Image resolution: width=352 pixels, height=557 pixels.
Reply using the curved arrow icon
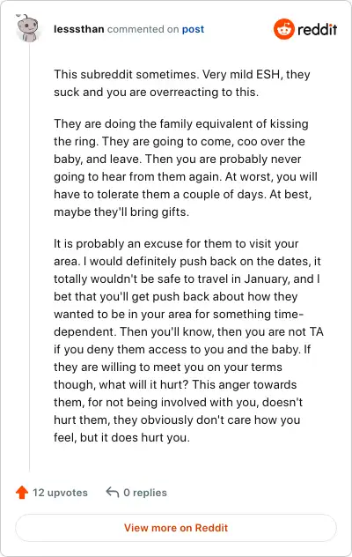pos(112,492)
